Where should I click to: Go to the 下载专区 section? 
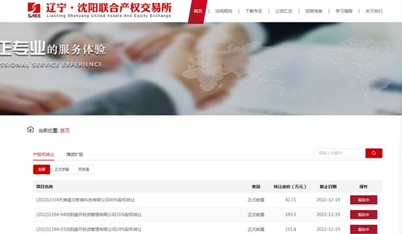253,11
